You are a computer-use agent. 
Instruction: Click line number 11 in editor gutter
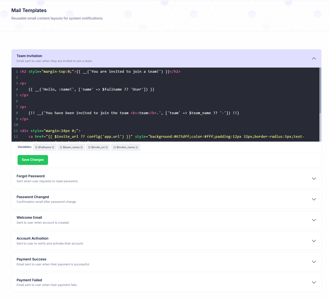pyautogui.click(x=16, y=131)
